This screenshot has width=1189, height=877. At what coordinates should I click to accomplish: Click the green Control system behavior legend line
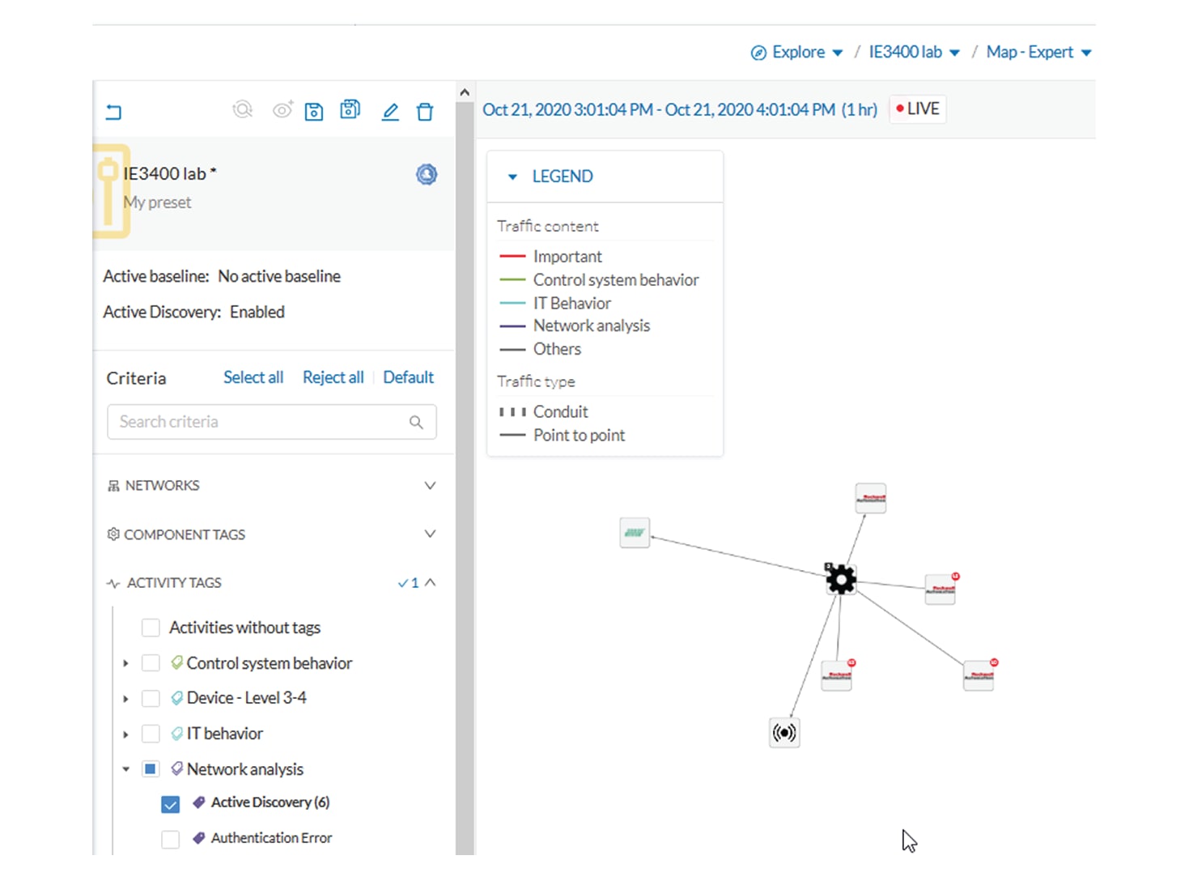513,279
